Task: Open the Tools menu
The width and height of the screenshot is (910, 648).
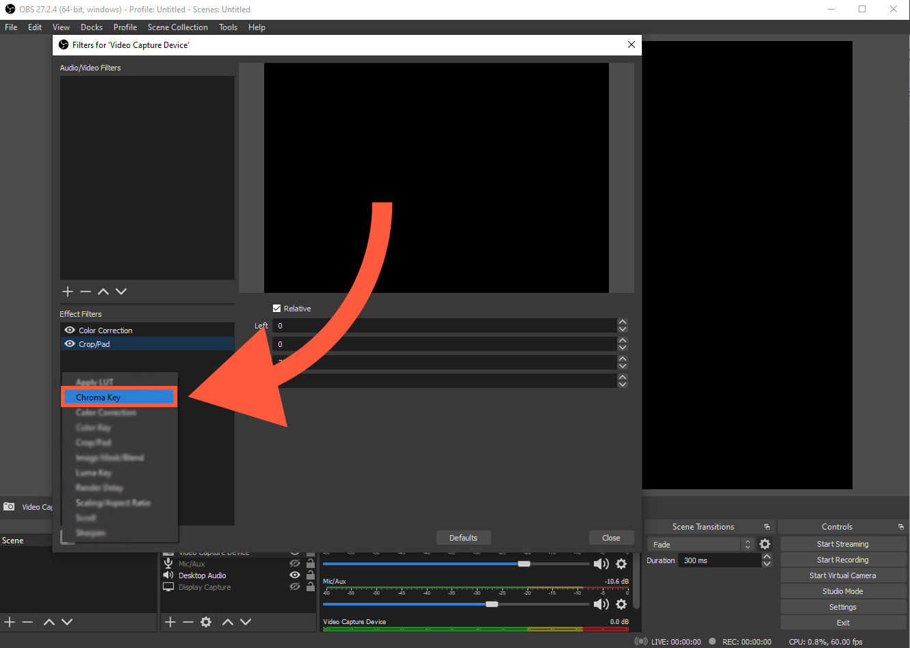Action: (x=228, y=27)
